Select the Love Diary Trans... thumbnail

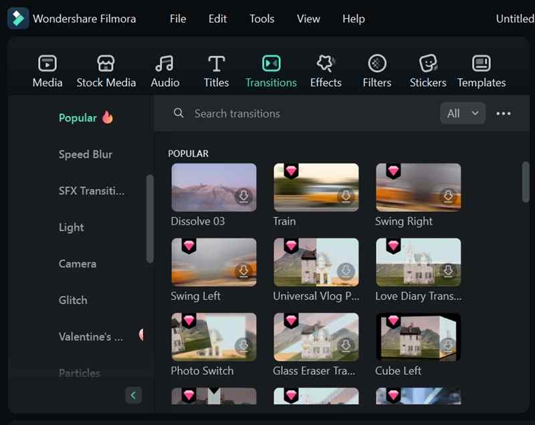[x=419, y=262]
